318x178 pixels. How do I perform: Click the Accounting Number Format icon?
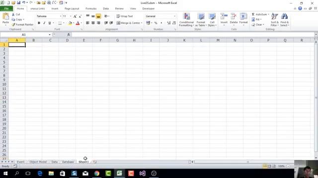pos(148,23)
